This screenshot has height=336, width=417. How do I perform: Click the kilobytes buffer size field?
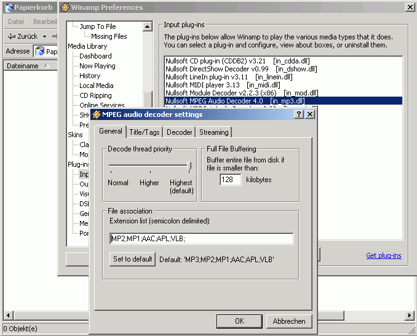click(x=231, y=180)
